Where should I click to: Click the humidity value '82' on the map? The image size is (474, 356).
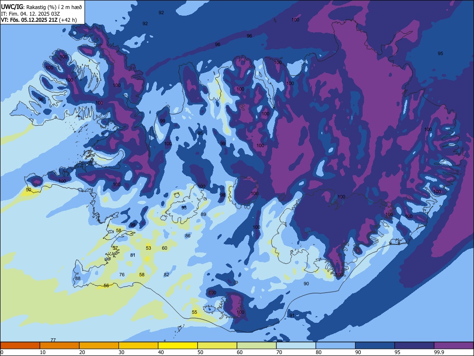[166, 274]
